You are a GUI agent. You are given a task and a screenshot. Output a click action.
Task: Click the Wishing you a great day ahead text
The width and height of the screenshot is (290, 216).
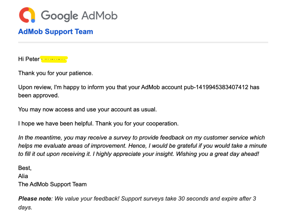coord(217,154)
